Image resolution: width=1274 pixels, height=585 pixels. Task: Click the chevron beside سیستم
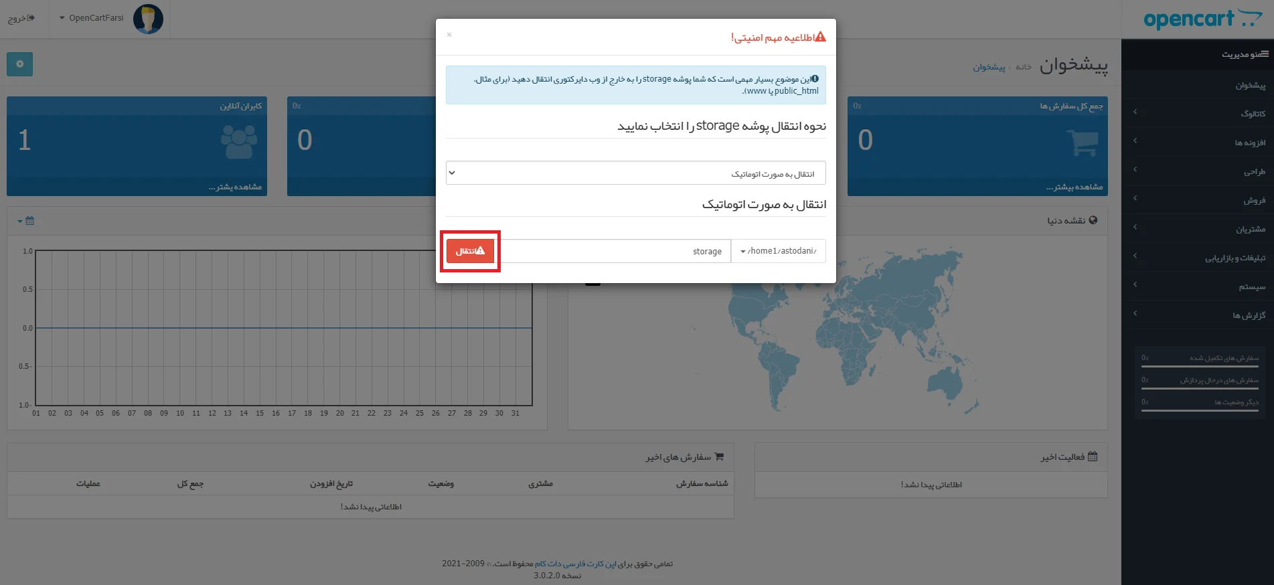(x=1135, y=285)
